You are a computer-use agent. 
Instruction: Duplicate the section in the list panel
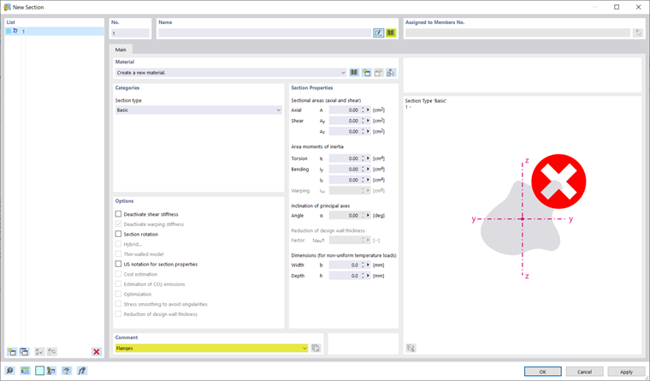24,352
